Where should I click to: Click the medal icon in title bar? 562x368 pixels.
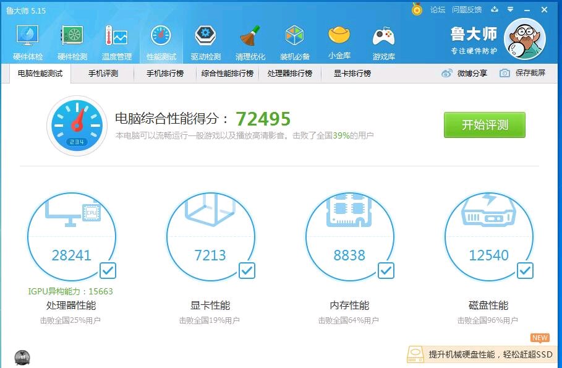[x=417, y=9]
